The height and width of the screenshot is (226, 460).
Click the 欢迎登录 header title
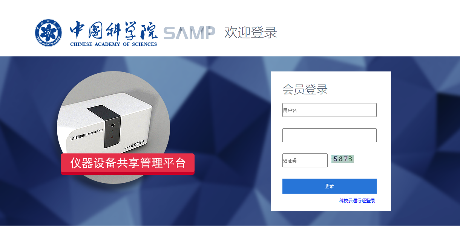[x=251, y=32]
